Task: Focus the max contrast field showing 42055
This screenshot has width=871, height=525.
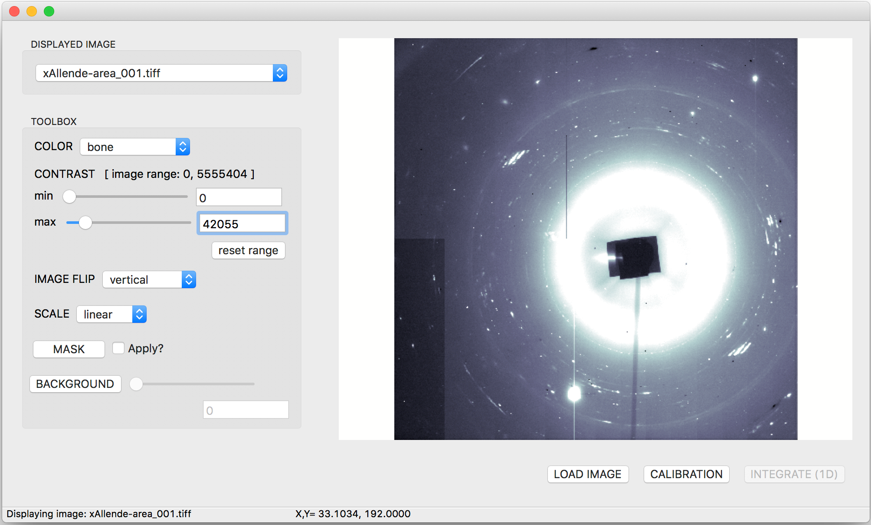Action: tap(242, 224)
